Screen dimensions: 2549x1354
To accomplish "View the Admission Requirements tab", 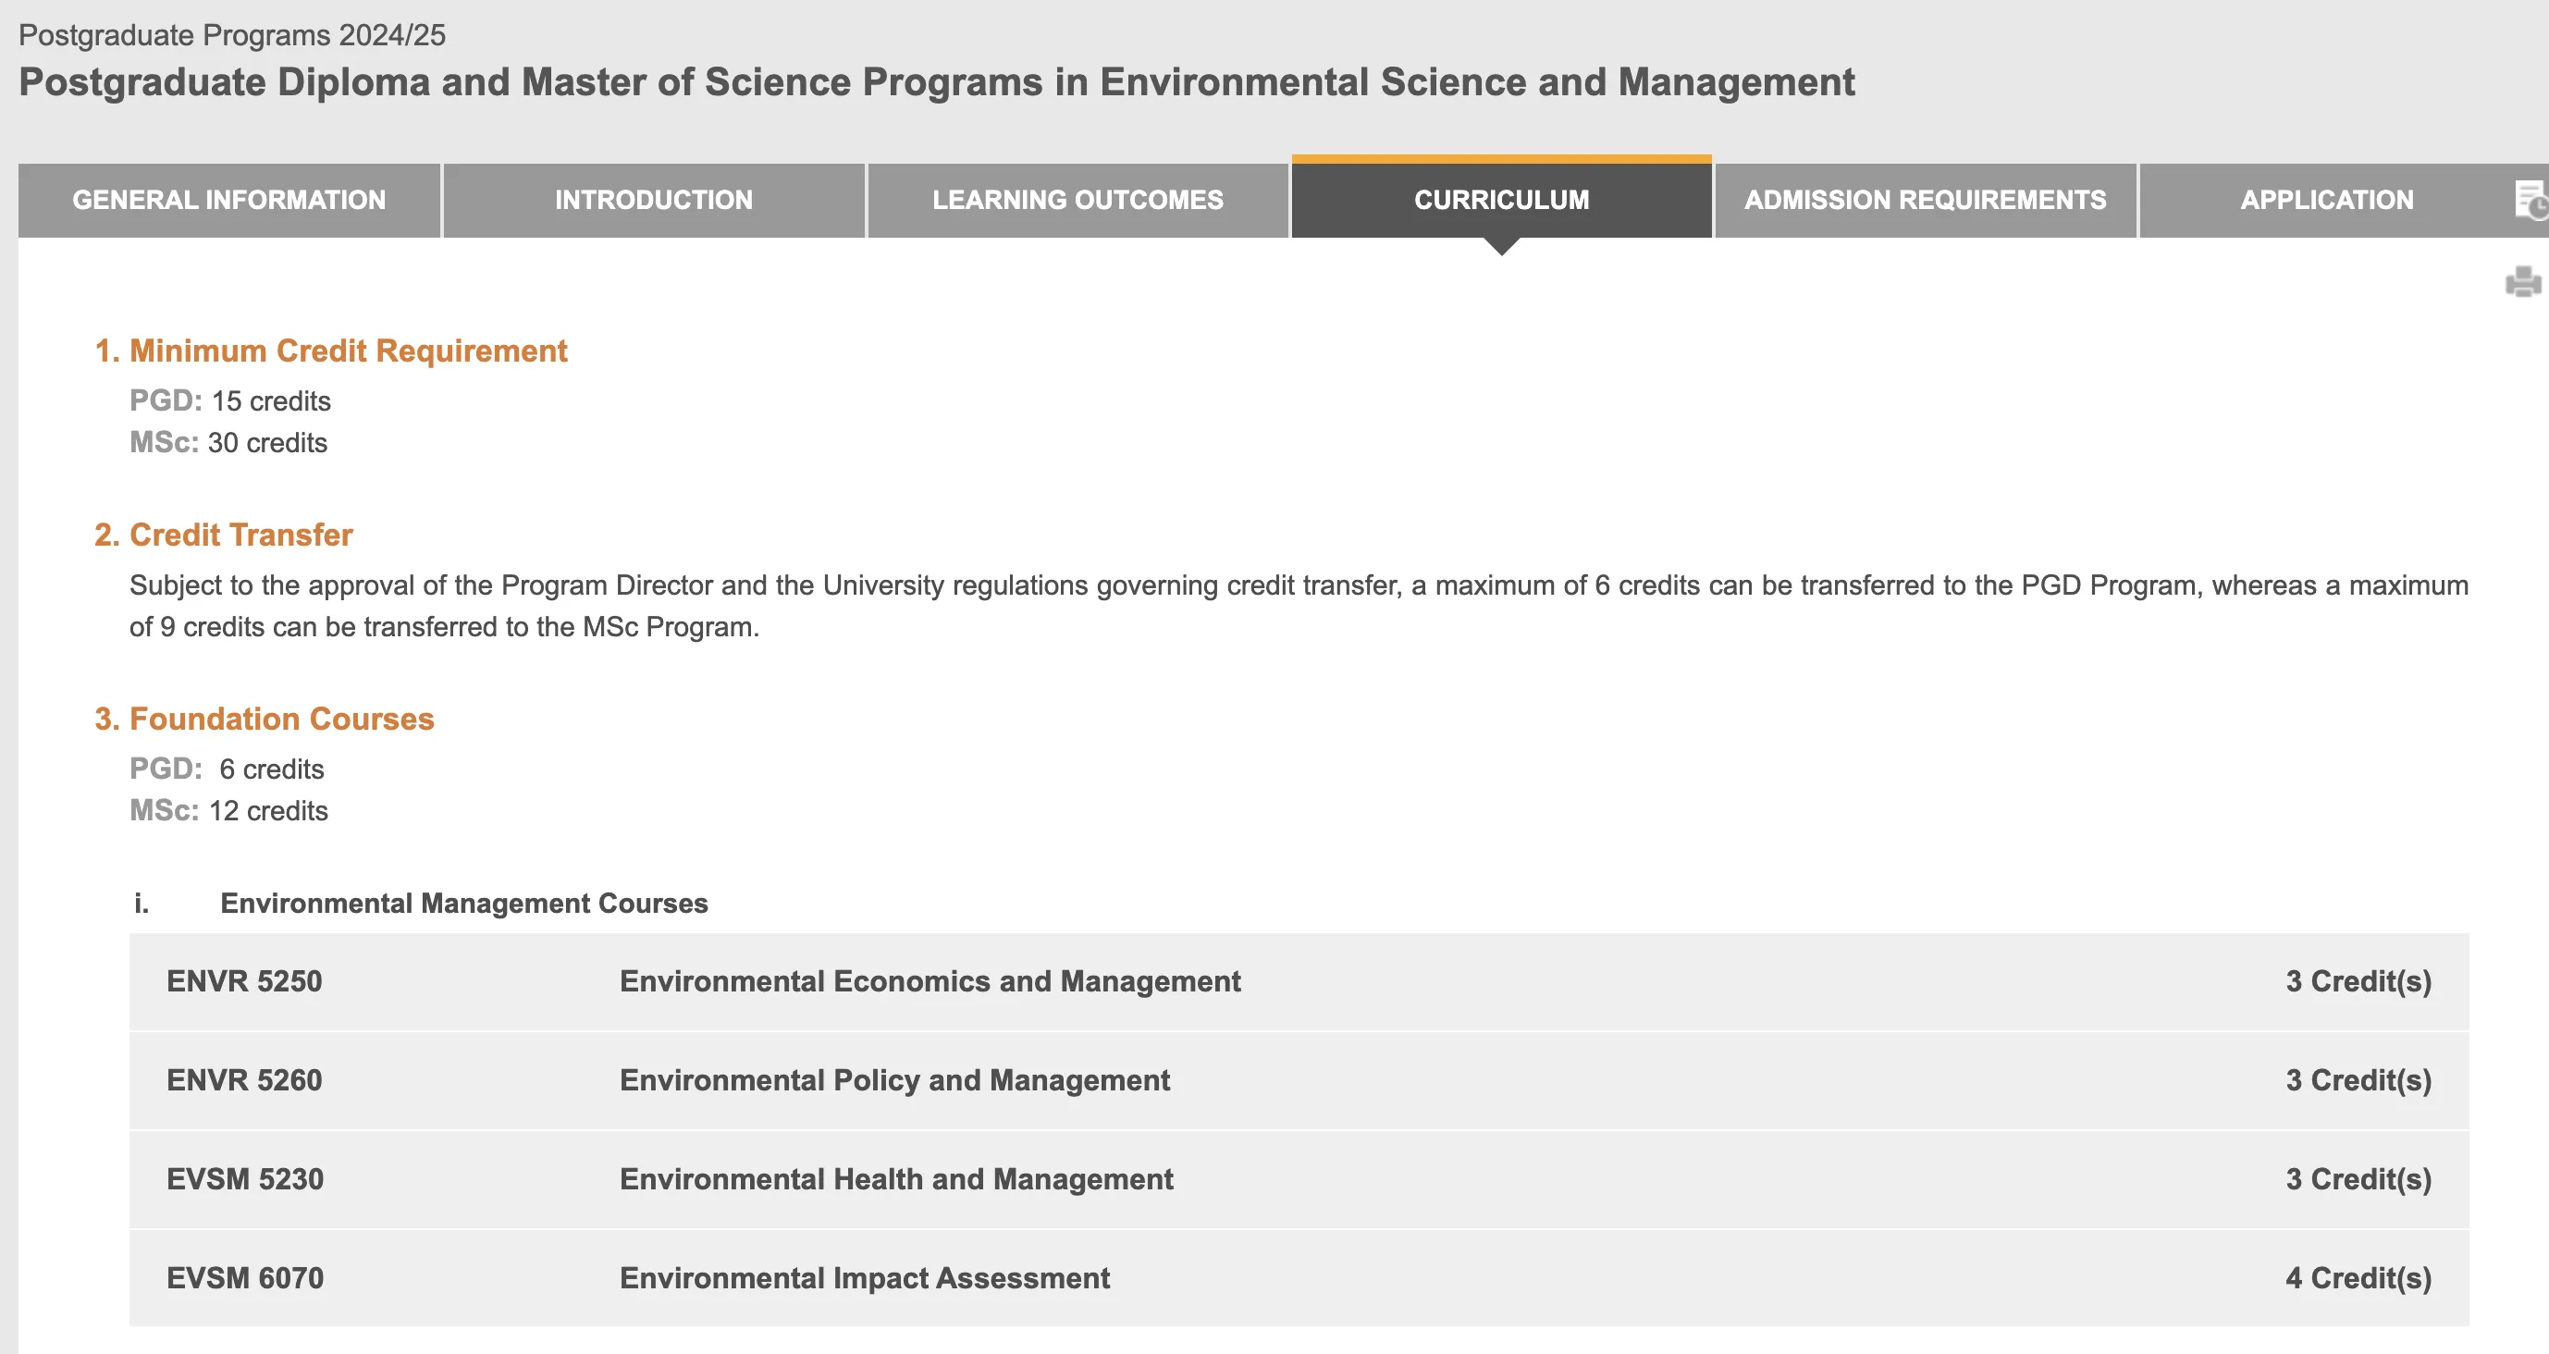I will pos(1924,200).
